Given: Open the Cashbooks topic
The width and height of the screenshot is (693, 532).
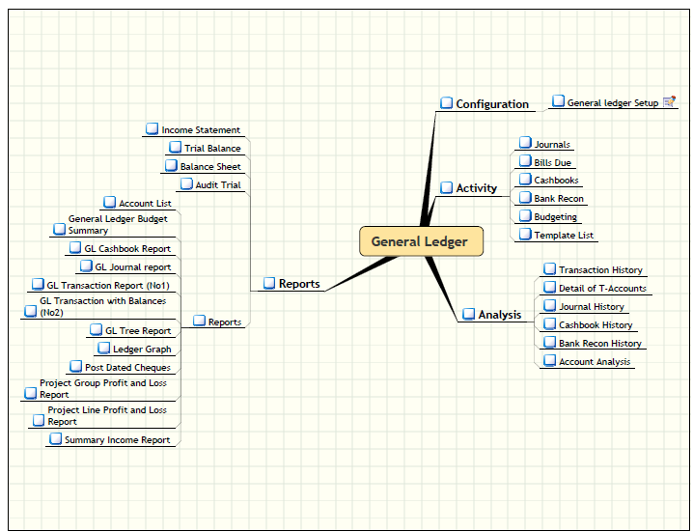Looking at the screenshot, I should (556, 181).
